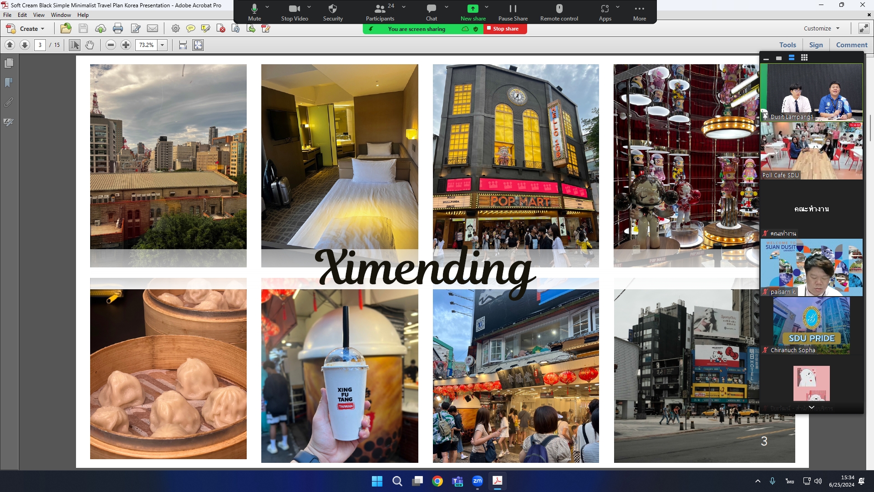Expand Zoom Participants options arrow
This screenshot has height=492, width=874.
404,7
